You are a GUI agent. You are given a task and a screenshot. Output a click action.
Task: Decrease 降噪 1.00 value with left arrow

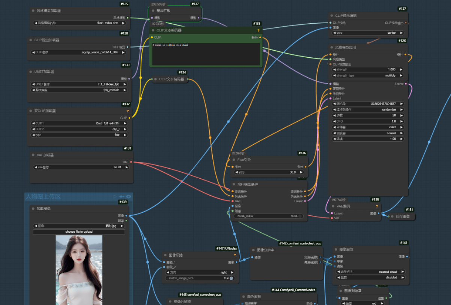point(335,139)
